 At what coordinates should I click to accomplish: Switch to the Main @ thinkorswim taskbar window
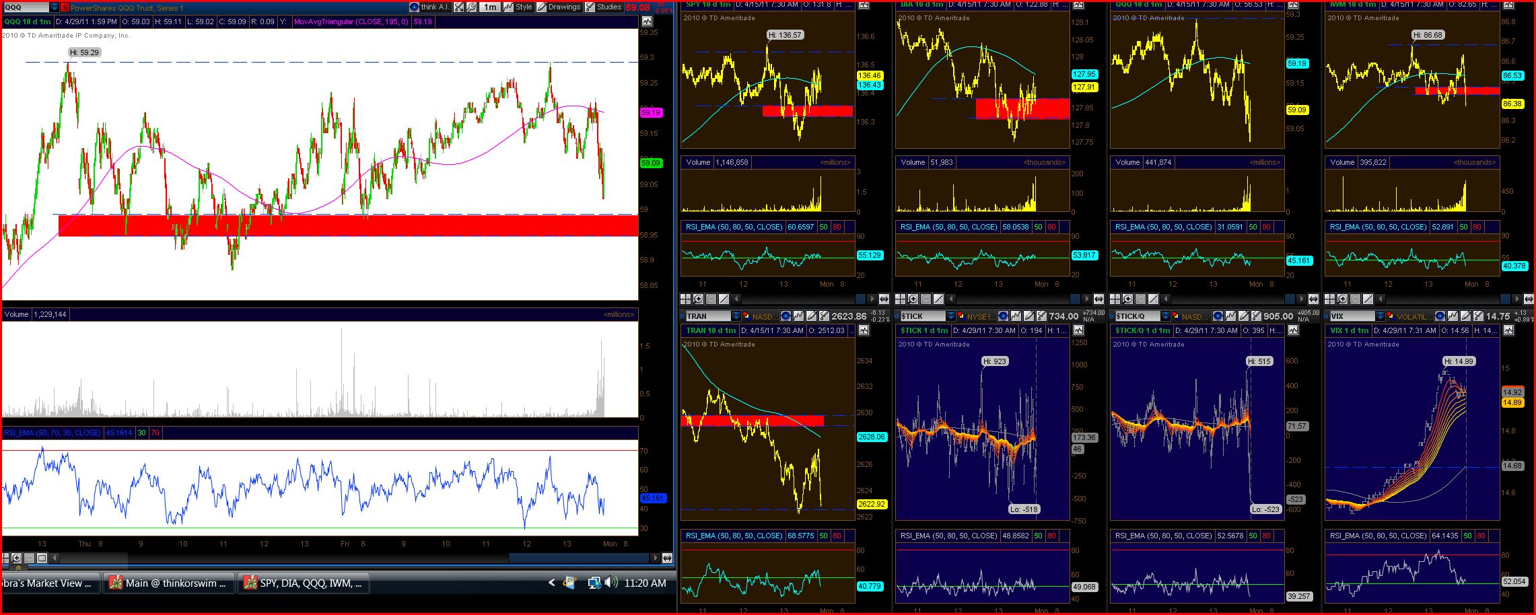click(169, 583)
